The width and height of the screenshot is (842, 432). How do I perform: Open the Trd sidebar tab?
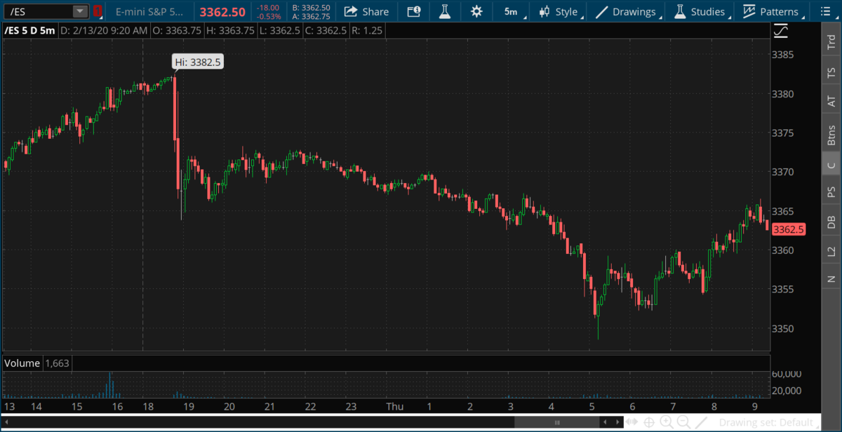coord(831,43)
